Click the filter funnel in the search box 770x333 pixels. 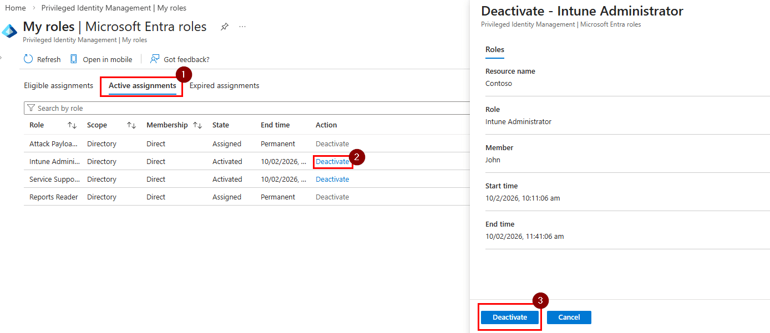click(x=32, y=107)
